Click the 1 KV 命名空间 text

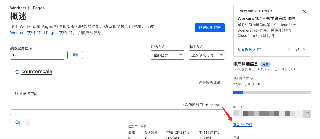coord(26,94)
